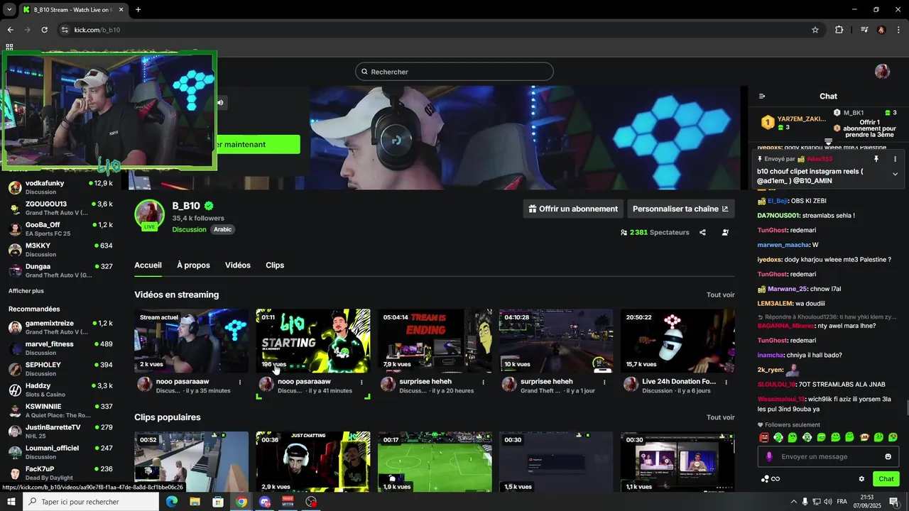
Task: Open Microsoft Edge from taskbar
Action: point(171,502)
